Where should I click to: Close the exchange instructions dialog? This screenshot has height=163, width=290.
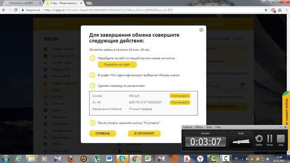201,30
